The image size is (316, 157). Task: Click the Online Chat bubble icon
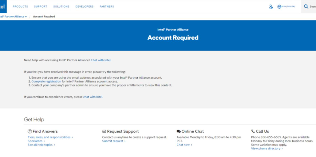click(x=179, y=131)
